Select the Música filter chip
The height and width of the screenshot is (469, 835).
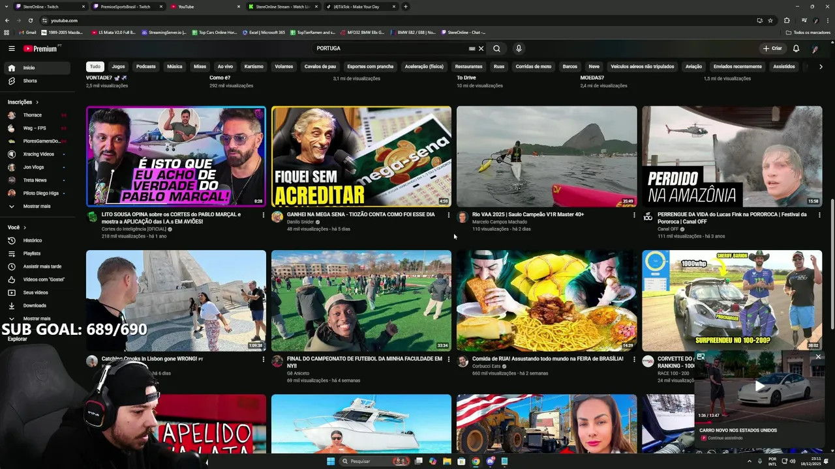(174, 66)
